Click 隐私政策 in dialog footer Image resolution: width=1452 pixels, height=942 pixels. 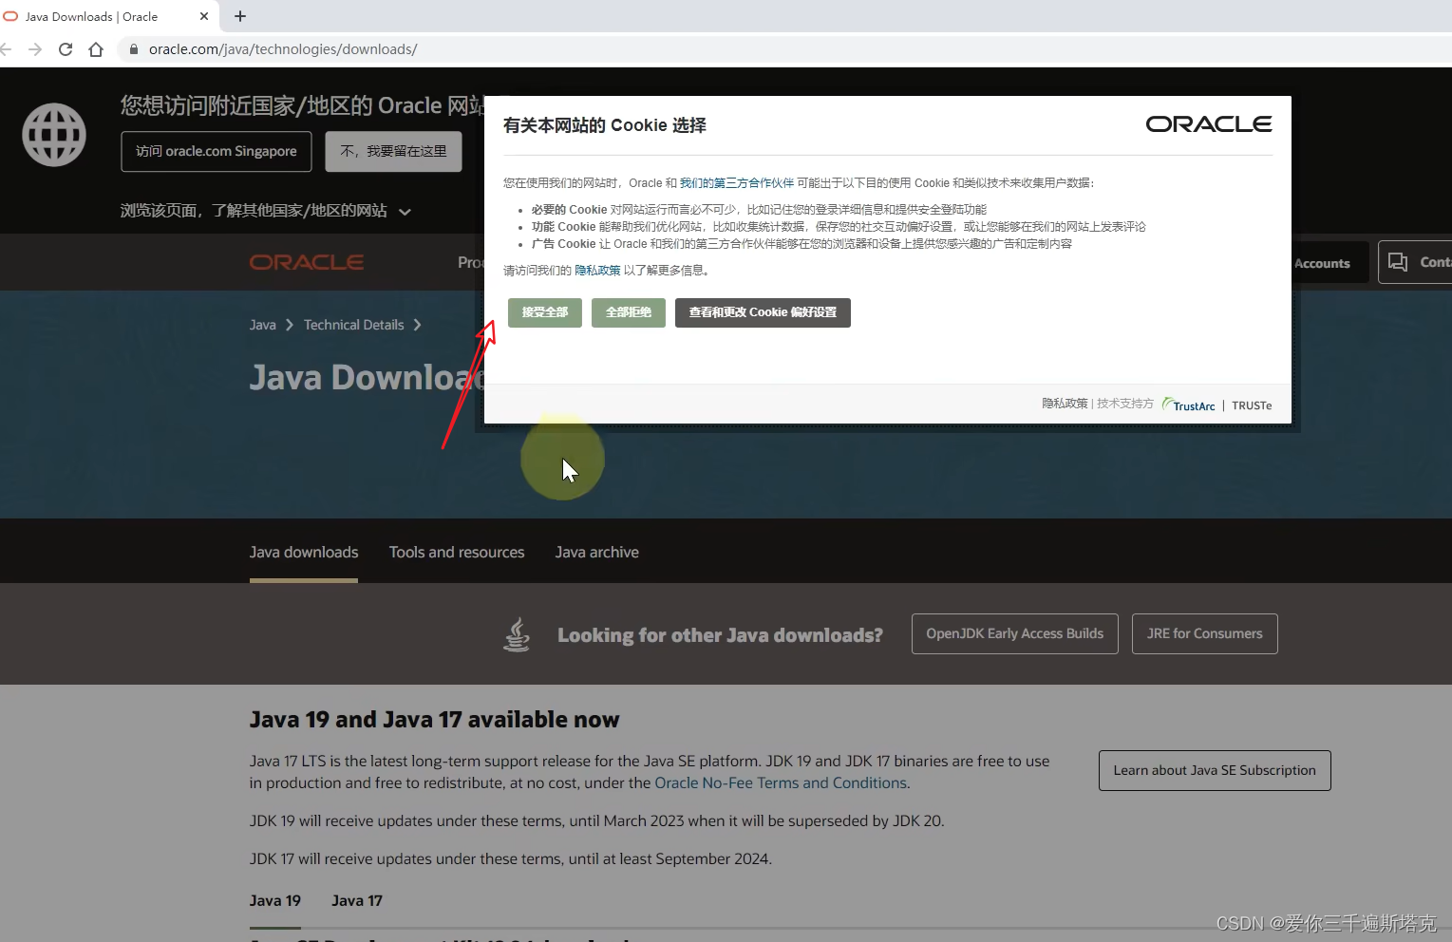[x=1065, y=404]
